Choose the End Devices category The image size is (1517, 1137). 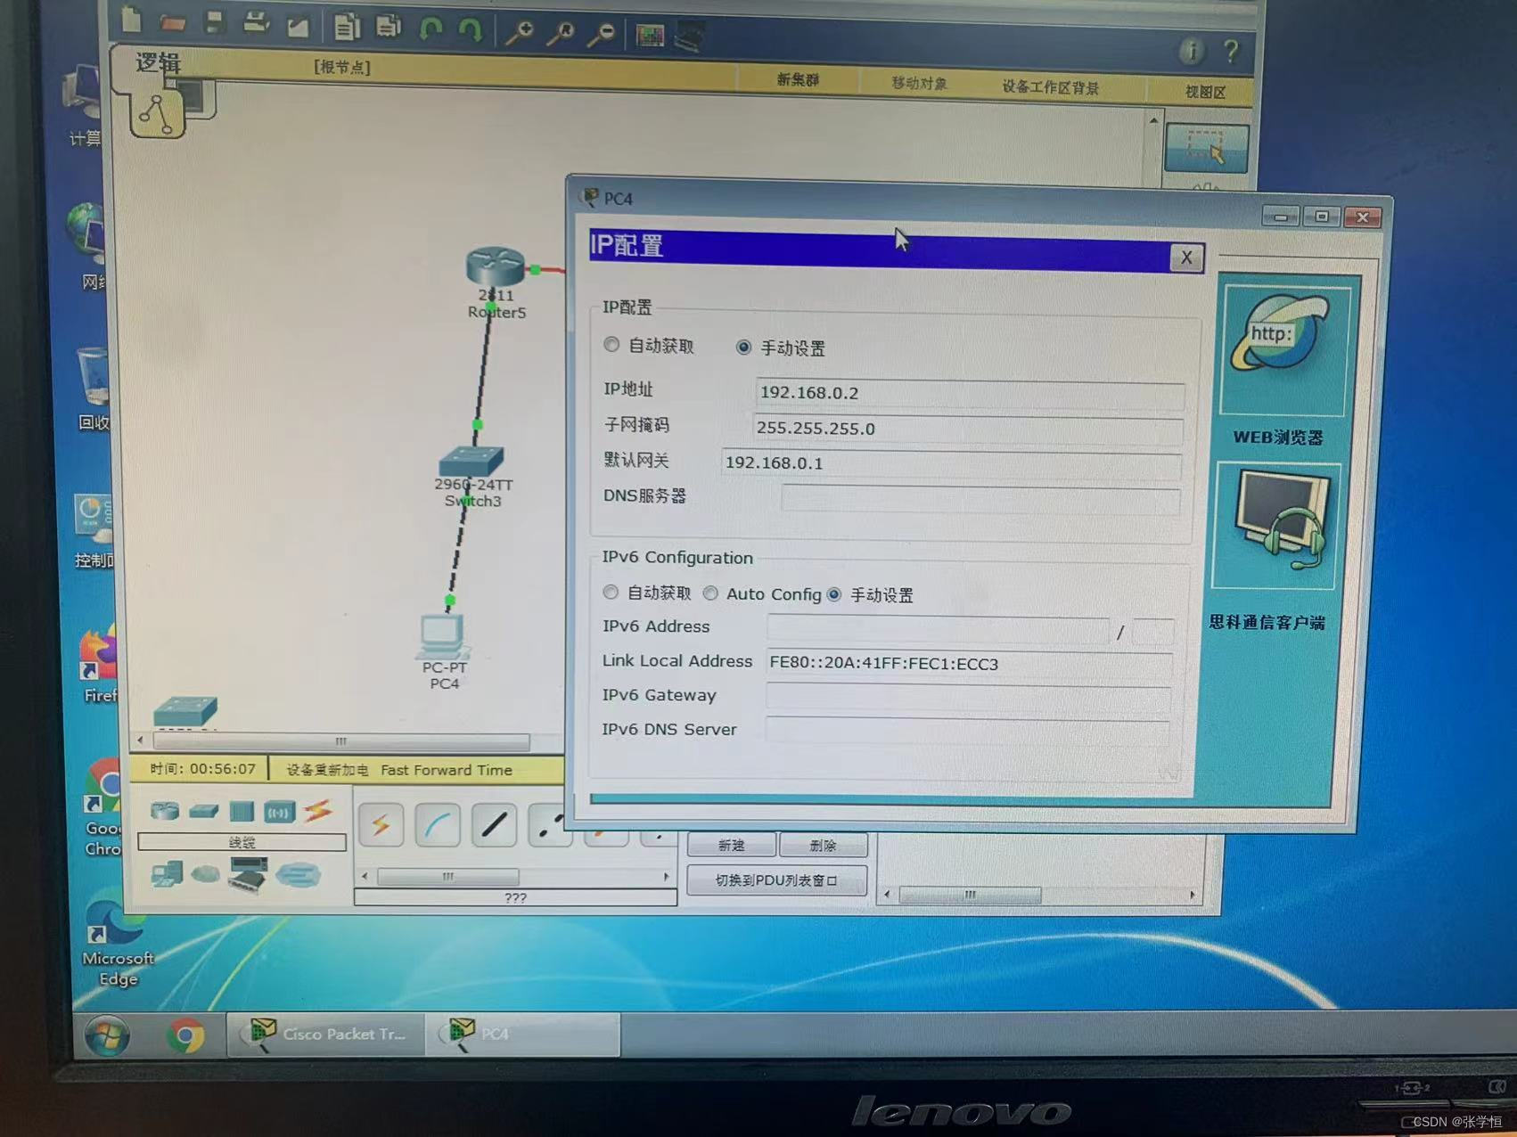(167, 873)
